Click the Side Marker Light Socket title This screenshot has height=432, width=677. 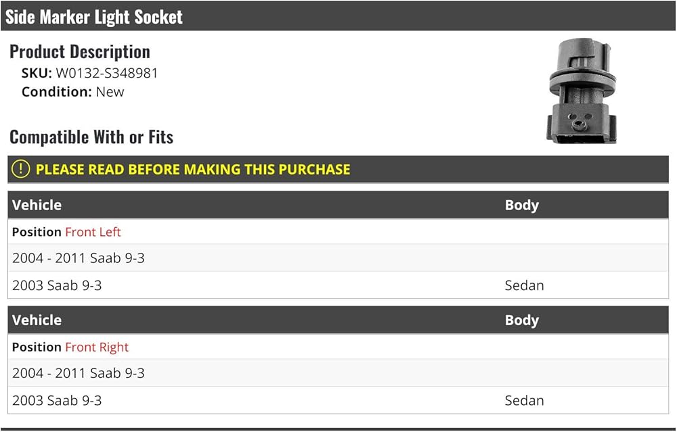point(94,17)
